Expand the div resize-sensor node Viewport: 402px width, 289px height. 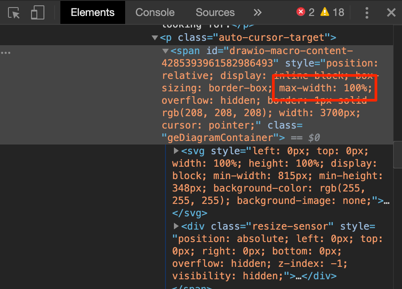[176, 226]
